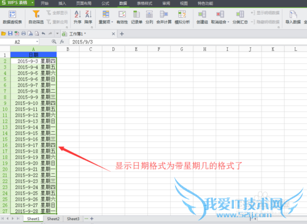The width and height of the screenshot is (307, 224).
Task: Click the Name Box showing A2
Action: pyautogui.click(x=17, y=42)
